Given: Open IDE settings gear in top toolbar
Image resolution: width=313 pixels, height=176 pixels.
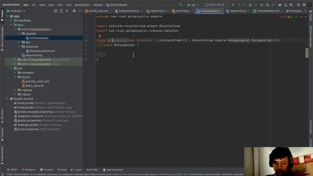Looking at the screenshot, I should click(304, 5).
